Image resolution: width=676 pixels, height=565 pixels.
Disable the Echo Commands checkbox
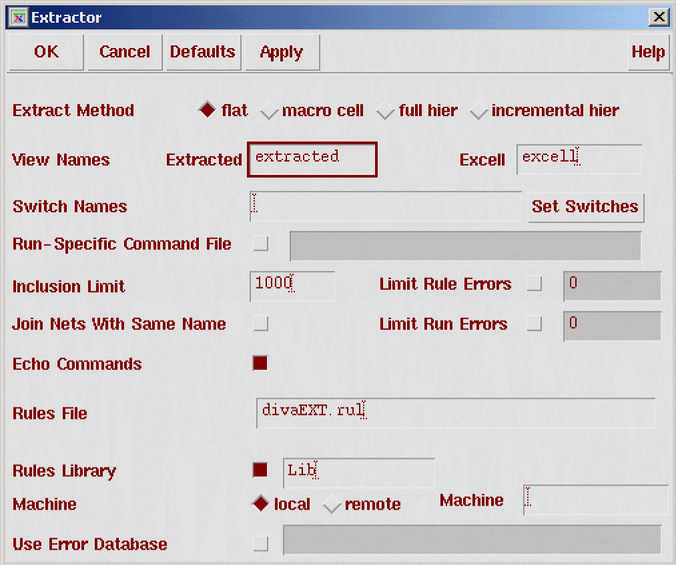260,363
